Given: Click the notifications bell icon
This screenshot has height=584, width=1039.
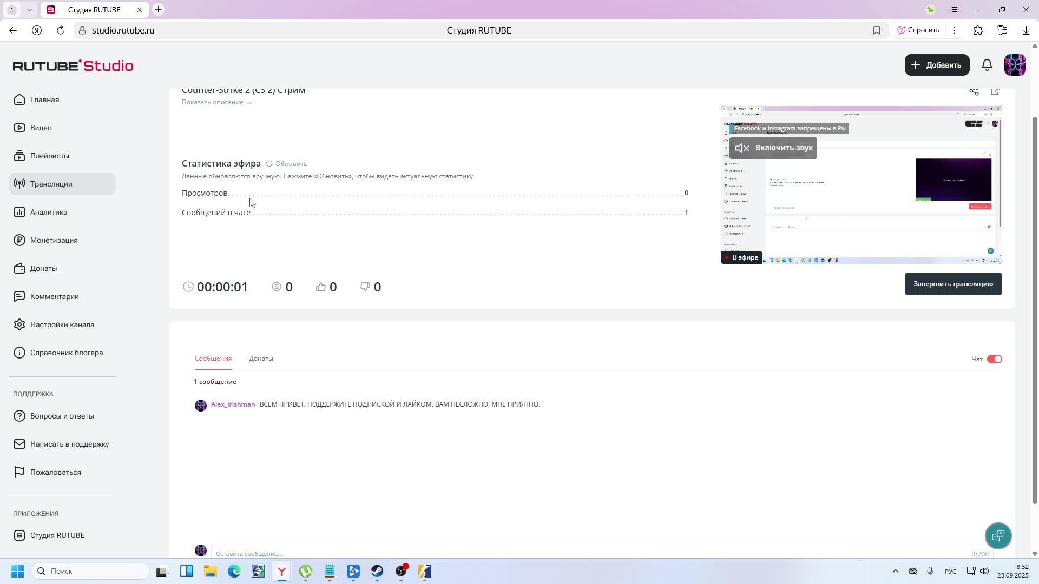Looking at the screenshot, I should (x=987, y=65).
